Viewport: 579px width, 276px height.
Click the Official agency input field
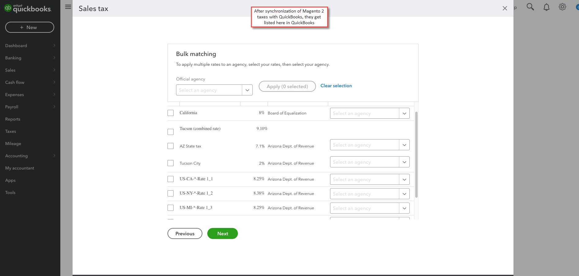click(x=209, y=90)
